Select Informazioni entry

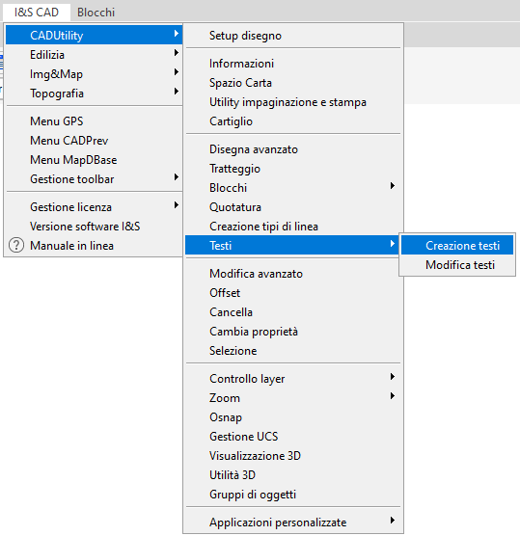293,64
